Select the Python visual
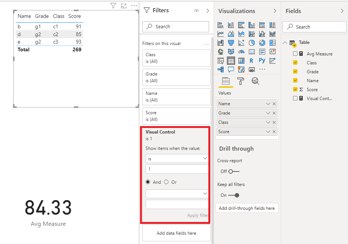Screen dimensions: 348x244 262,61
